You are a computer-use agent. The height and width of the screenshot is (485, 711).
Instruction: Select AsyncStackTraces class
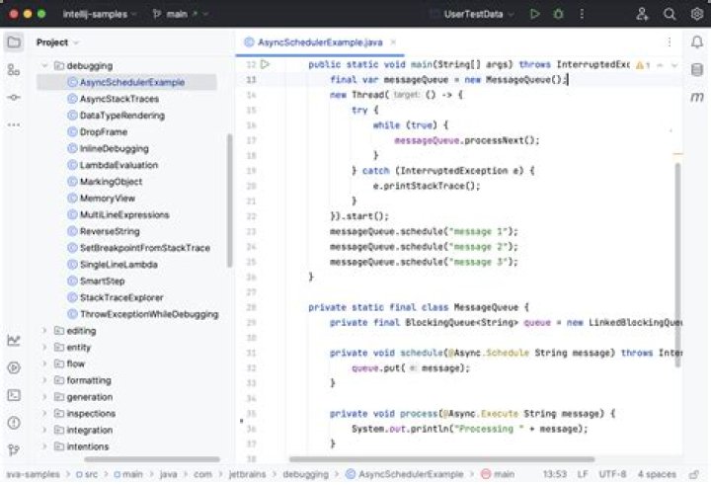119,99
